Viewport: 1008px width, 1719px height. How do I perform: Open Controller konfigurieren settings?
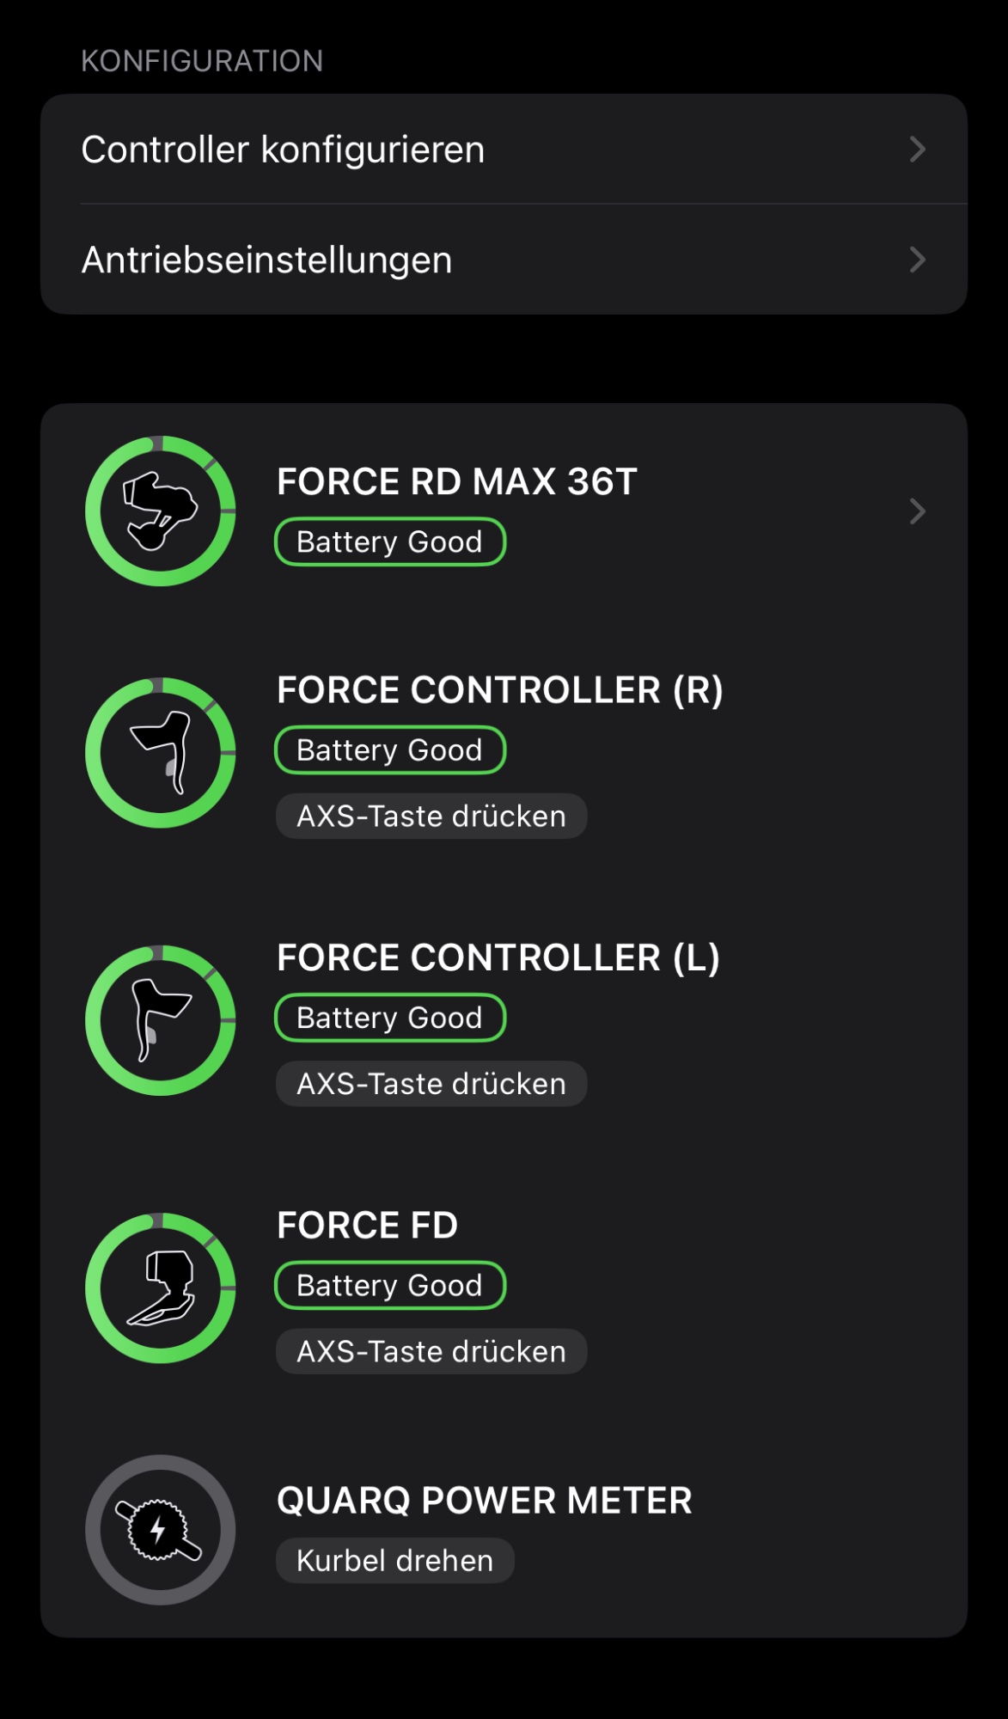tap(284, 150)
